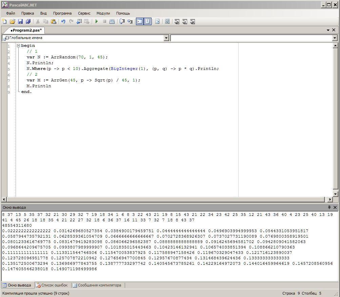The height and width of the screenshot is (297, 340).
Task: Pin the output window panel
Action: click(x=329, y=207)
